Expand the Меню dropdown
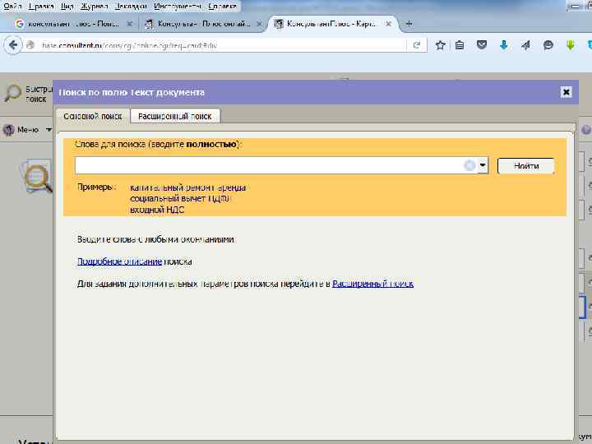The width and height of the screenshot is (592, 444). point(49,130)
